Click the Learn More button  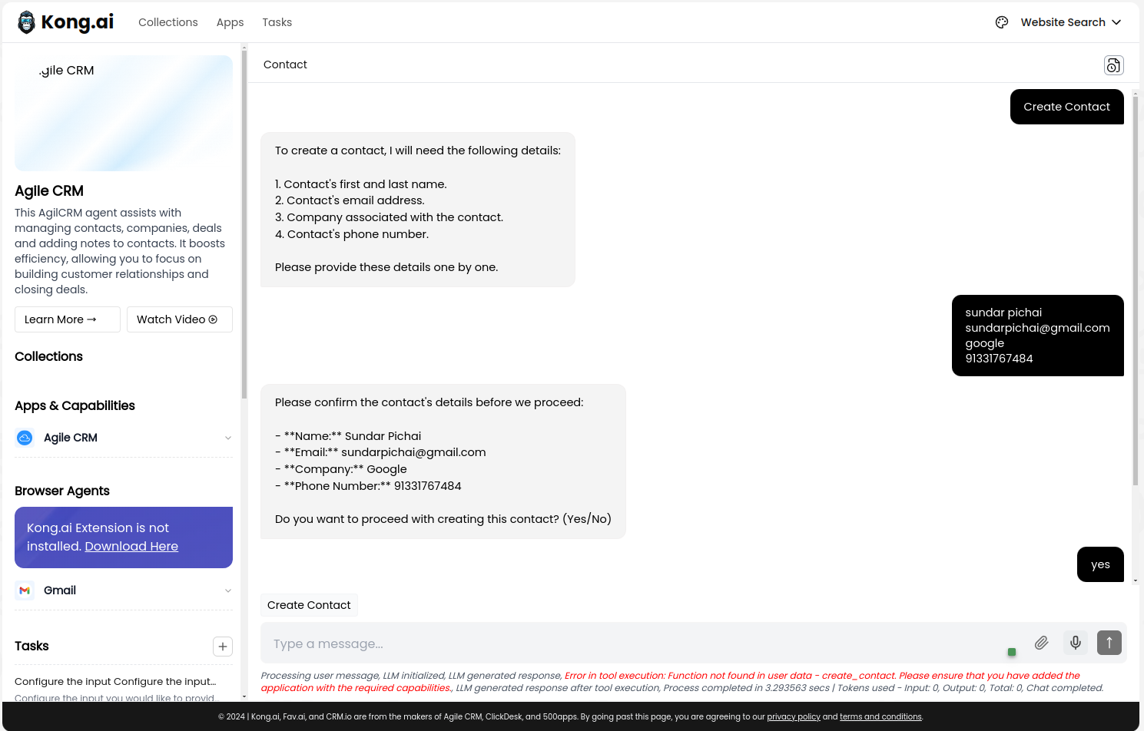coord(68,319)
